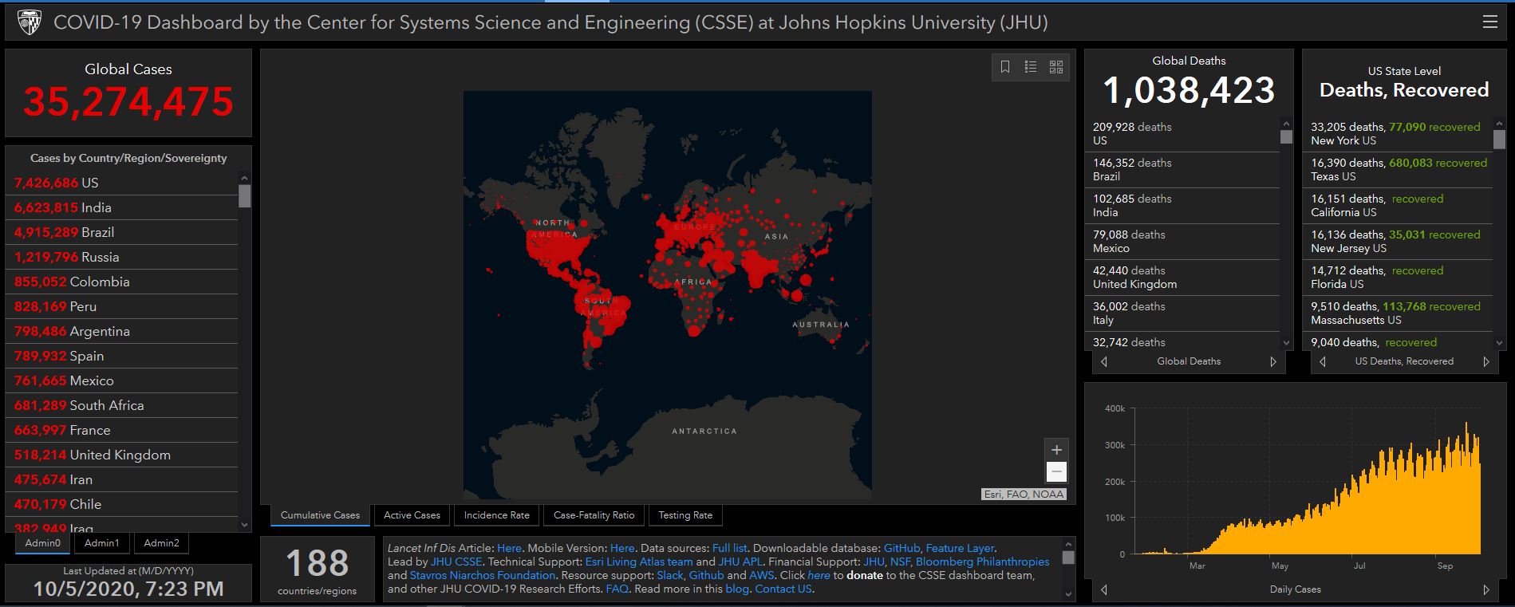Open the Feature Layer link
1515x607 pixels.
pyautogui.click(x=960, y=548)
